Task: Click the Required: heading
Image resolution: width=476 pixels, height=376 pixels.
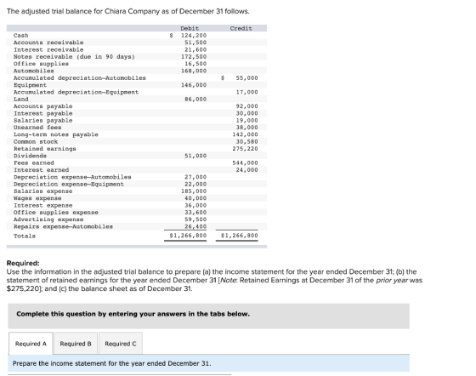Action: click(x=23, y=263)
